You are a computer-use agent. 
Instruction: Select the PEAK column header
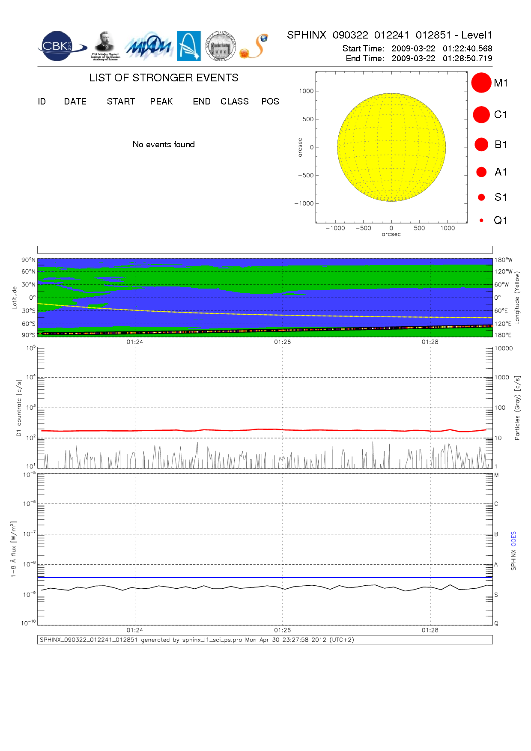(x=161, y=101)
